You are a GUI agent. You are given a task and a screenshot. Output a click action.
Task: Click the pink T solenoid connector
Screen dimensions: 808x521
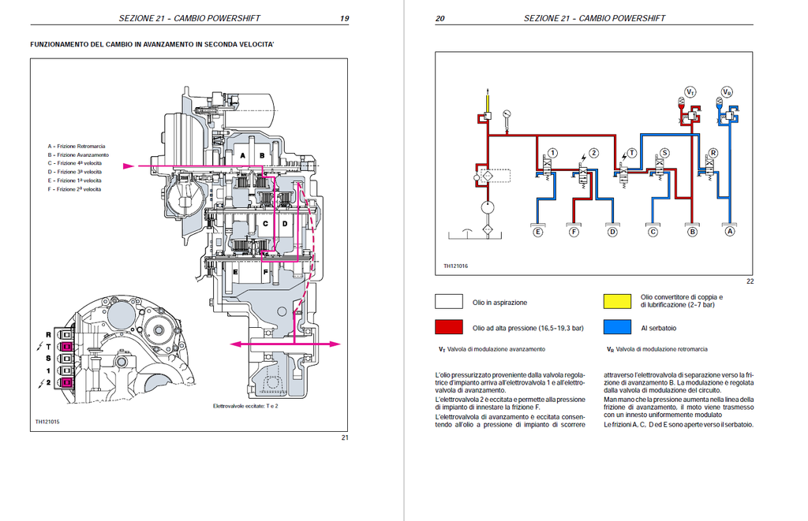(66, 347)
